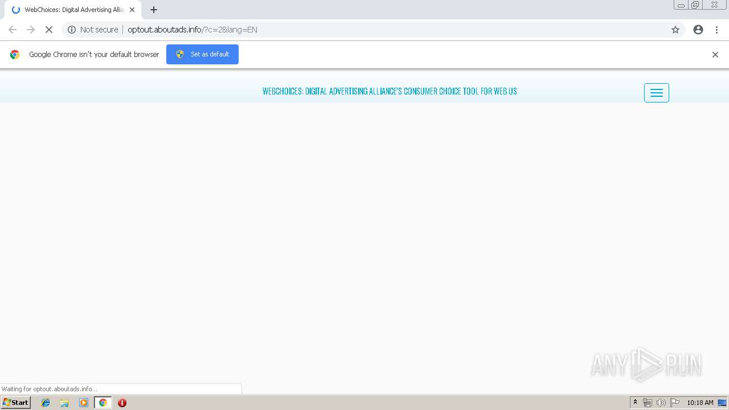Viewport: 729px width, 410px height.
Task: Show hidden system tray icons
Action: coord(635,403)
